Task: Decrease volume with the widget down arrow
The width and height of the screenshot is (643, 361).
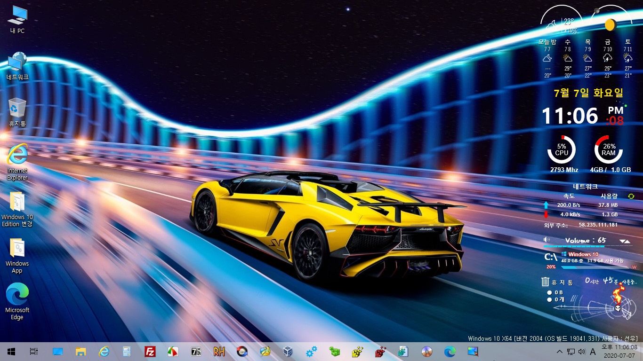Action: 623,241
